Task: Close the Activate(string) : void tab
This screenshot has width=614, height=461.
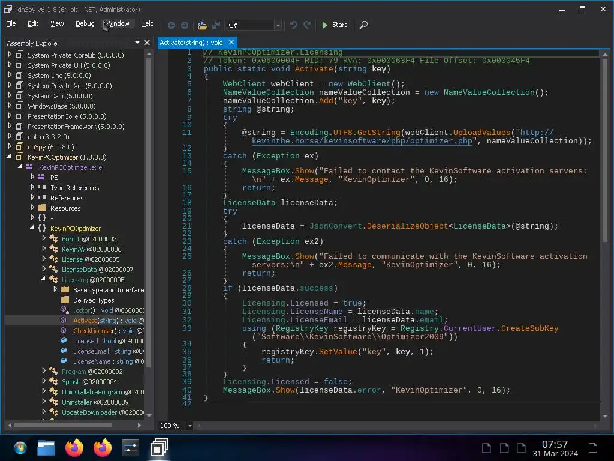Action: tap(231, 42)
